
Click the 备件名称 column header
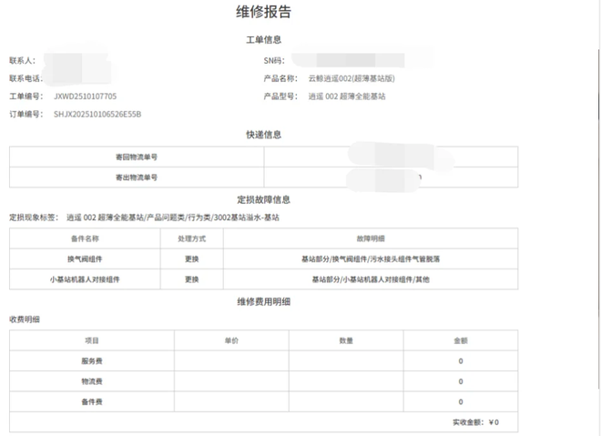click(x=84, y=238)
